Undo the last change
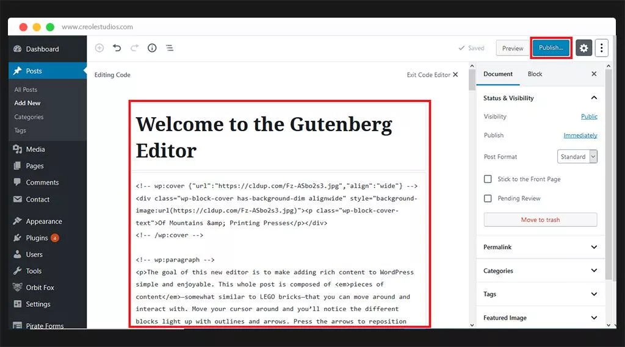This screenshot has height=347, width=625. [117, 48]
